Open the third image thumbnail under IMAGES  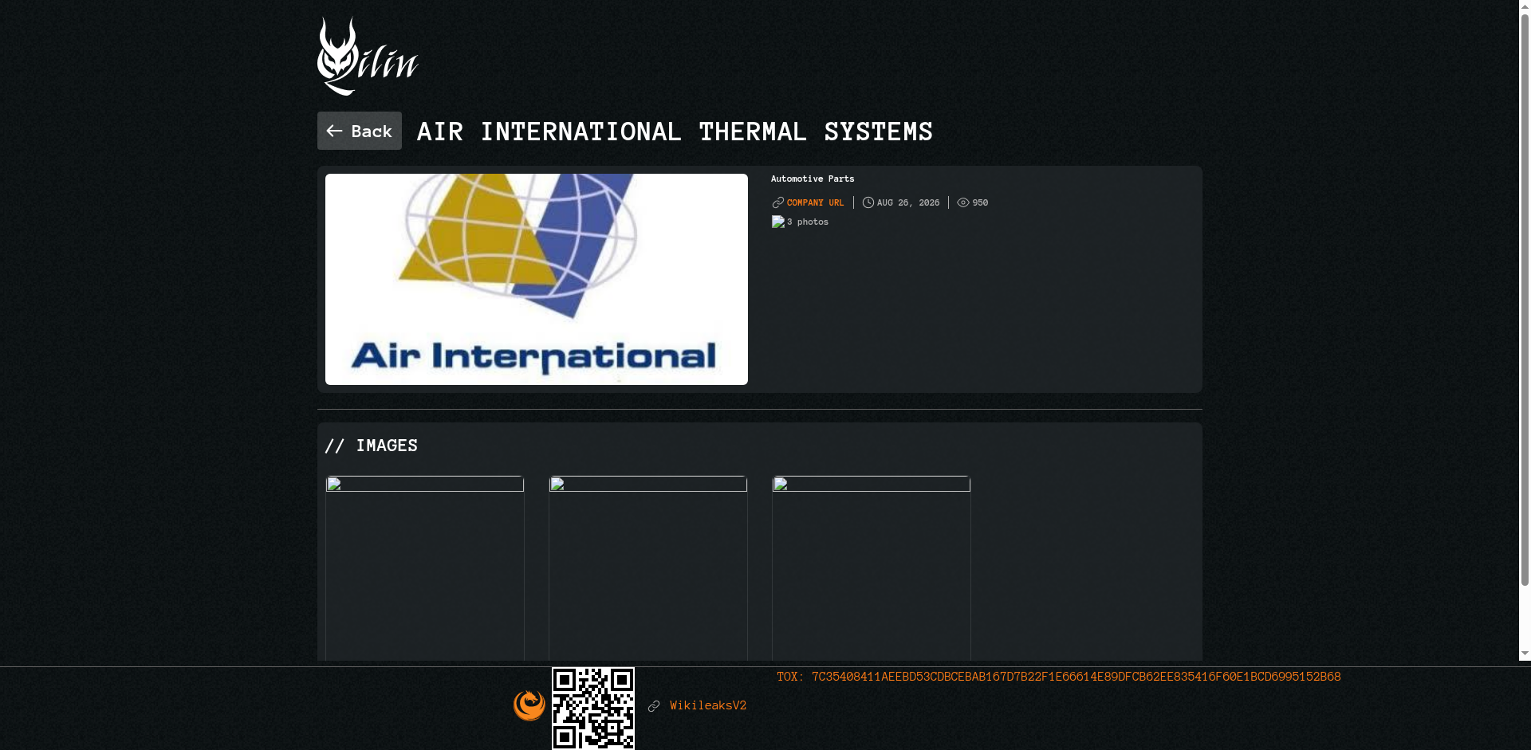[x=872, y=568]
